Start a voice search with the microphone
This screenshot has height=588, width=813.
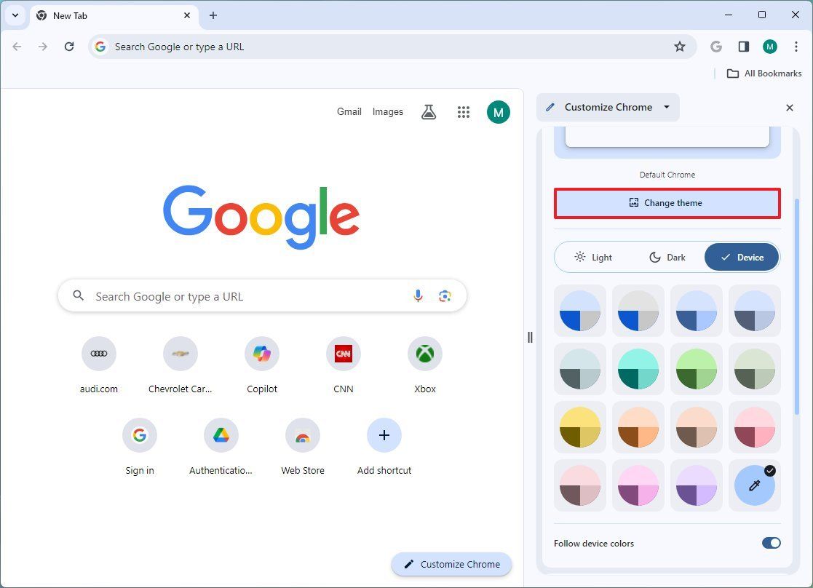(419, 296)
